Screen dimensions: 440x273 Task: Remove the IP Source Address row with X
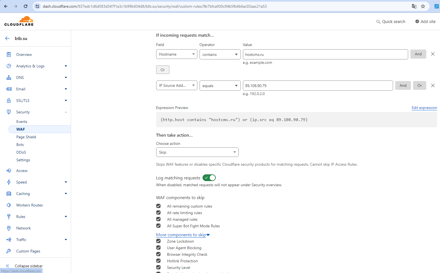[433, 85]
